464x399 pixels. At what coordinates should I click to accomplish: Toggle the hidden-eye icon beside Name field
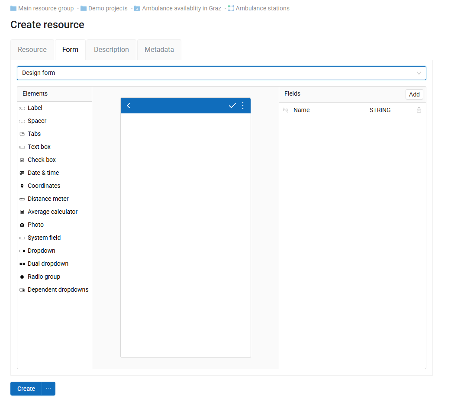pos(286,110)
